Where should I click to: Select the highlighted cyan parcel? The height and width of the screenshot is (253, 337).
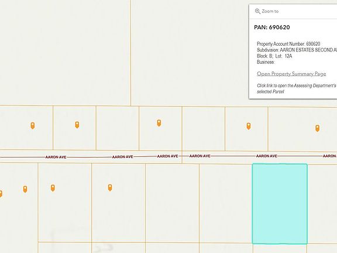pyautogui.click(x=280, y=204)
